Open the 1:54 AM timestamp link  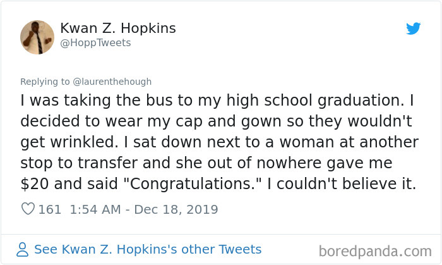93,209
